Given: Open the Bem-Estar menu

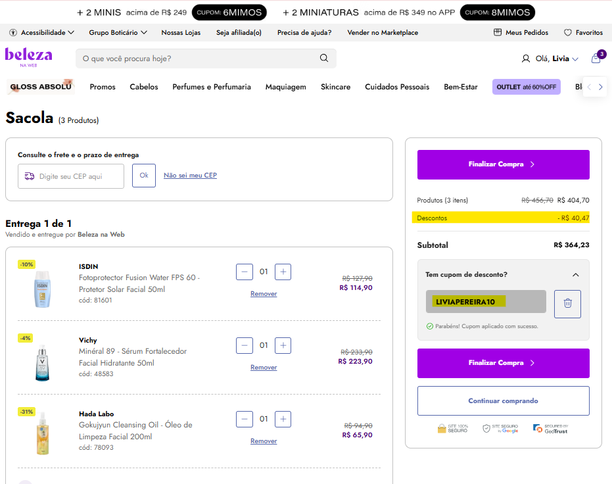Looking at the screenshot, I should pos(461,87).
